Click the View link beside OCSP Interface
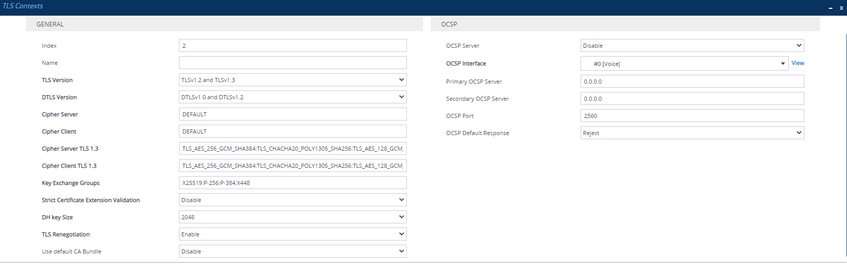Viewport: 847px width, 266px height. [798, 63]
